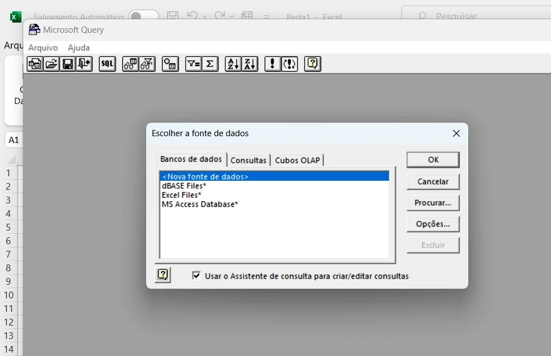Click the Select All corner in Excel
Screen dimensions: 551x356
[x=11, y=160]
